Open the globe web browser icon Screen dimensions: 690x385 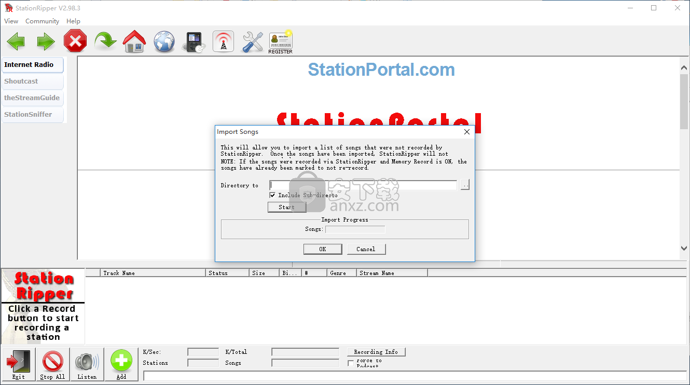164,41
